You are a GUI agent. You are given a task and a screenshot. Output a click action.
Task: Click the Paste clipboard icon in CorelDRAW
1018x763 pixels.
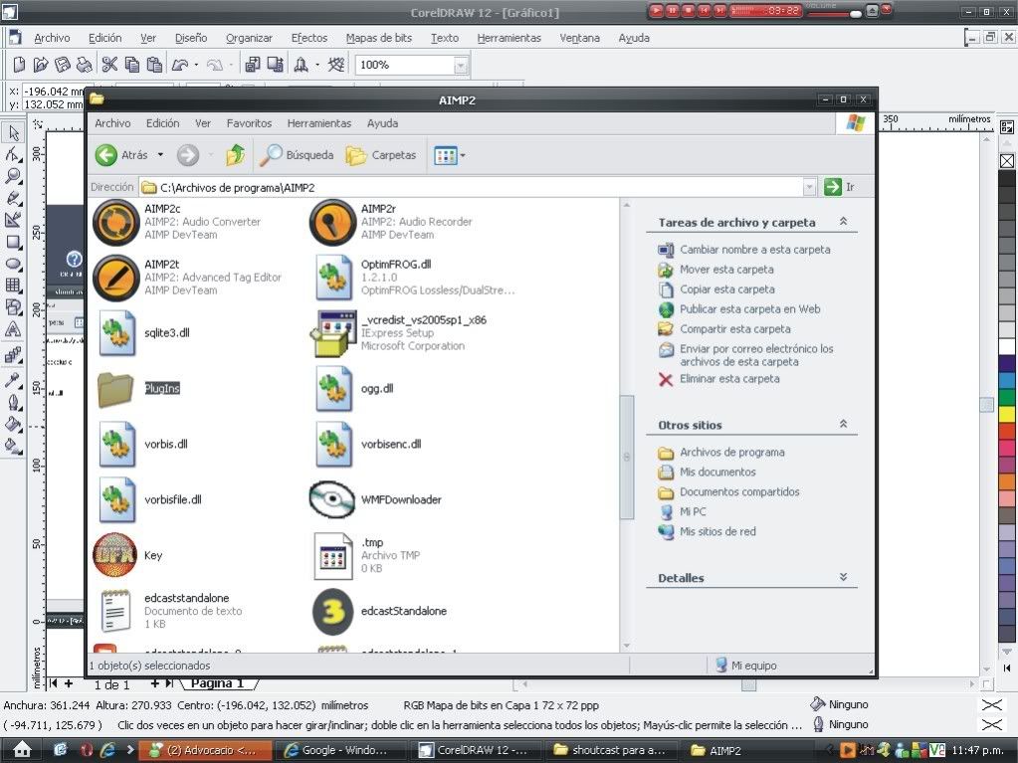point(154,65)
